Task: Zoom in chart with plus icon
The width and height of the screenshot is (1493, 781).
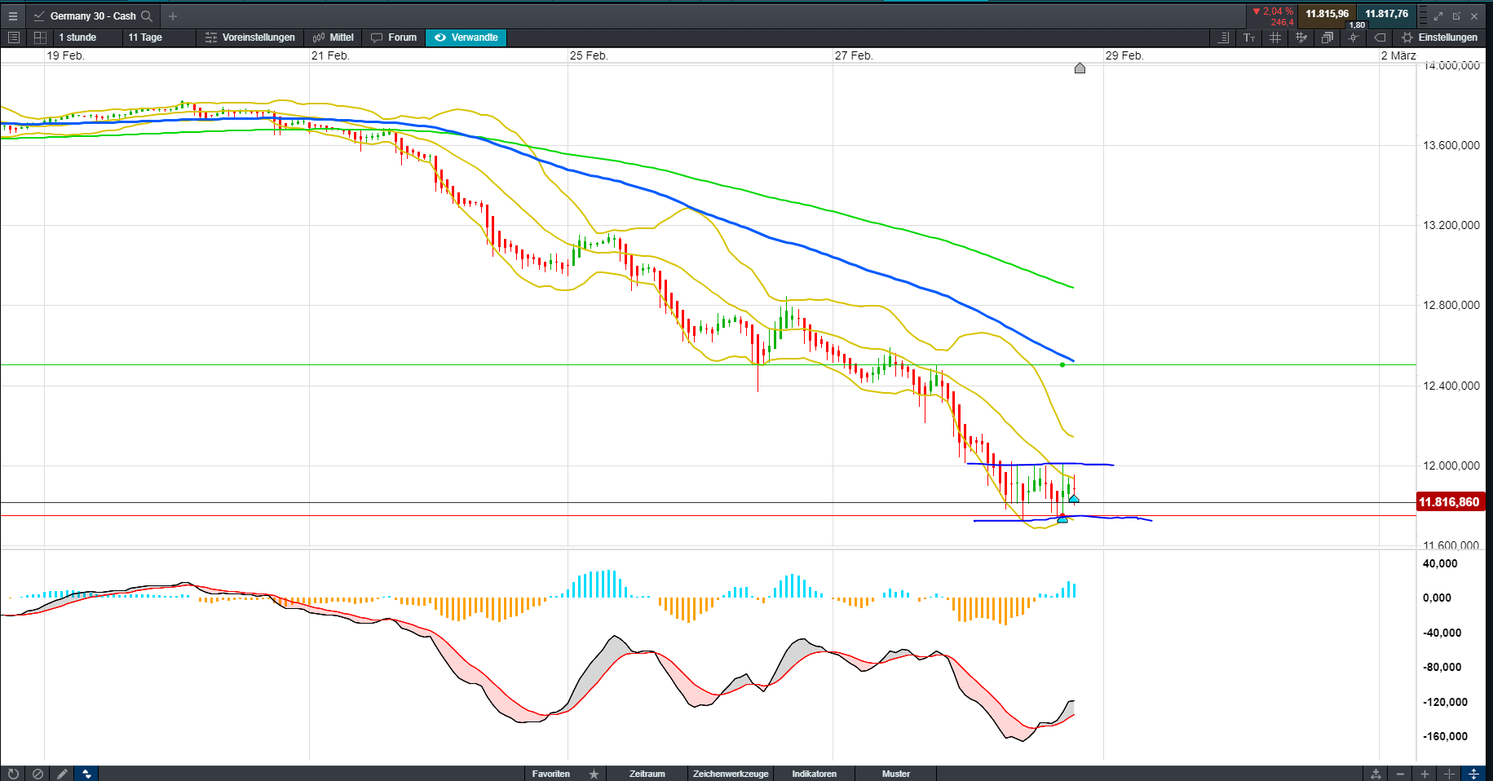Action: coord(1425,774)
